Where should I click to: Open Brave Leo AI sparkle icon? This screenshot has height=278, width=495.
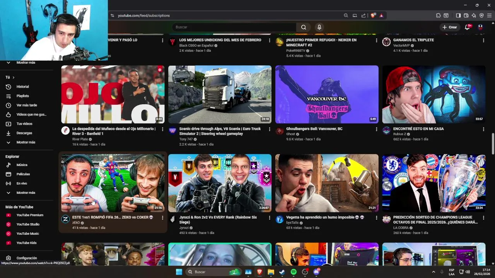[474, 15]
